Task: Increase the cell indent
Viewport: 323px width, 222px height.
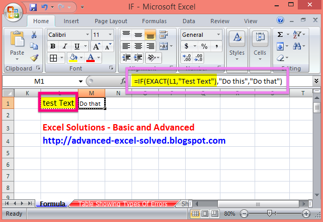Action: [138, 58]
